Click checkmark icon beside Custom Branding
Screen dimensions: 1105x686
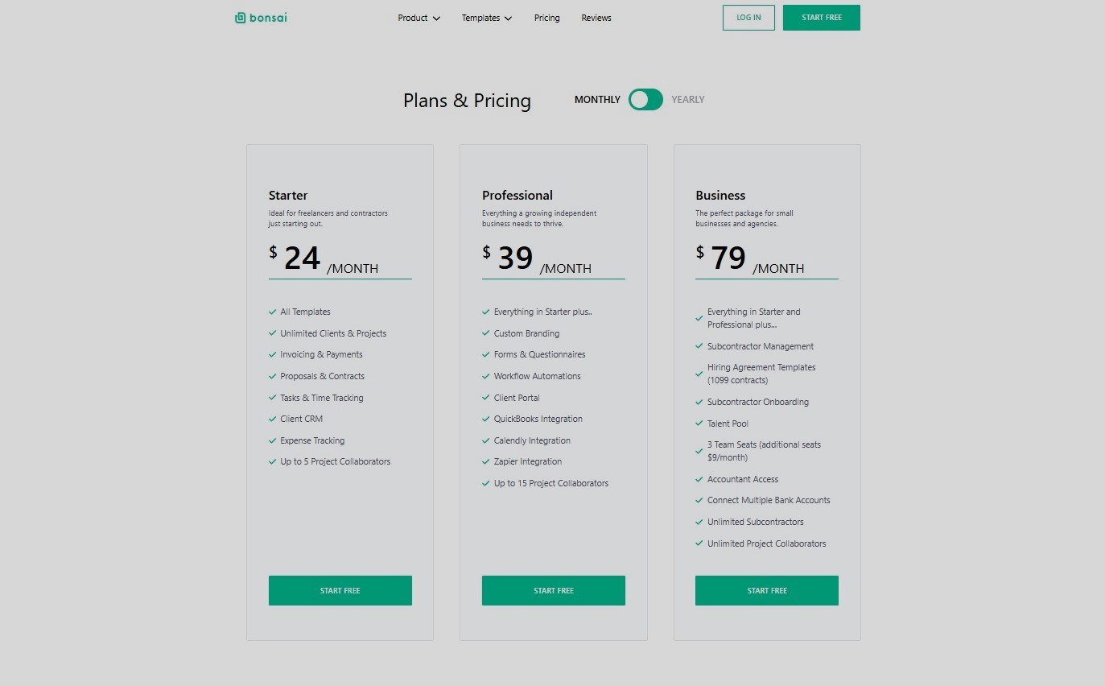[x=486, y=333]
